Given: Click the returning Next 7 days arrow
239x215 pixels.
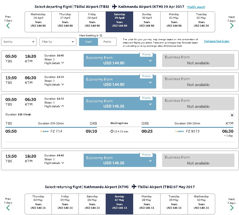Looking at the screenshot, I should pyautogui.click(x=232, y=208).
